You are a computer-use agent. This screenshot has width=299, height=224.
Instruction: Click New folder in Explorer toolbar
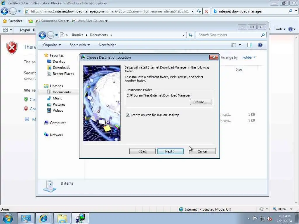(107, 45)
